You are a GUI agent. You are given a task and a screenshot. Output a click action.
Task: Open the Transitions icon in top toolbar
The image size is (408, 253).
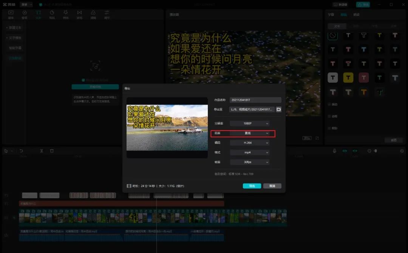coord(79,14)
